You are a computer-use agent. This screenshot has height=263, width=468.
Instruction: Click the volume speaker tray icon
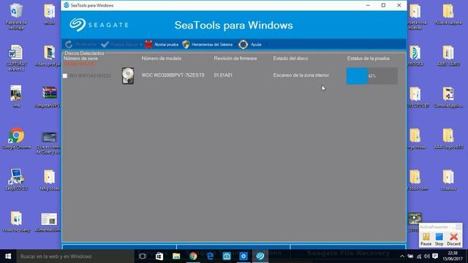427,256
